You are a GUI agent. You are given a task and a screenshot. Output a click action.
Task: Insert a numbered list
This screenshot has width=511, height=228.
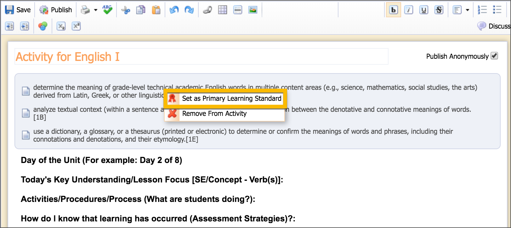(482, 10)
